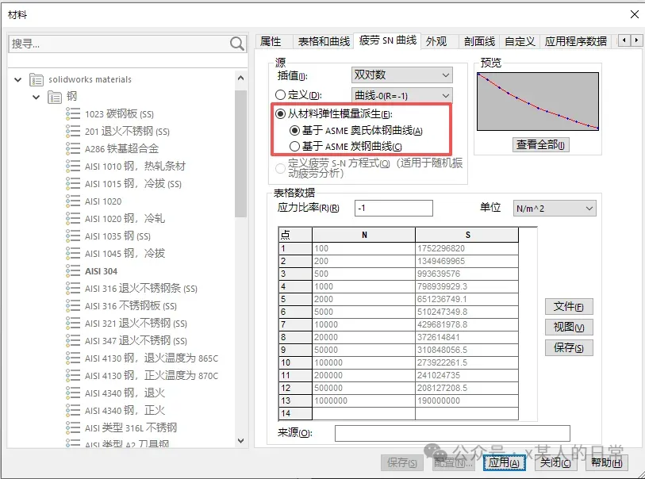Click the 应力比率(R) input field
Image resolution: width=645 pixels, height=479 pixels.
pos(394,208)
